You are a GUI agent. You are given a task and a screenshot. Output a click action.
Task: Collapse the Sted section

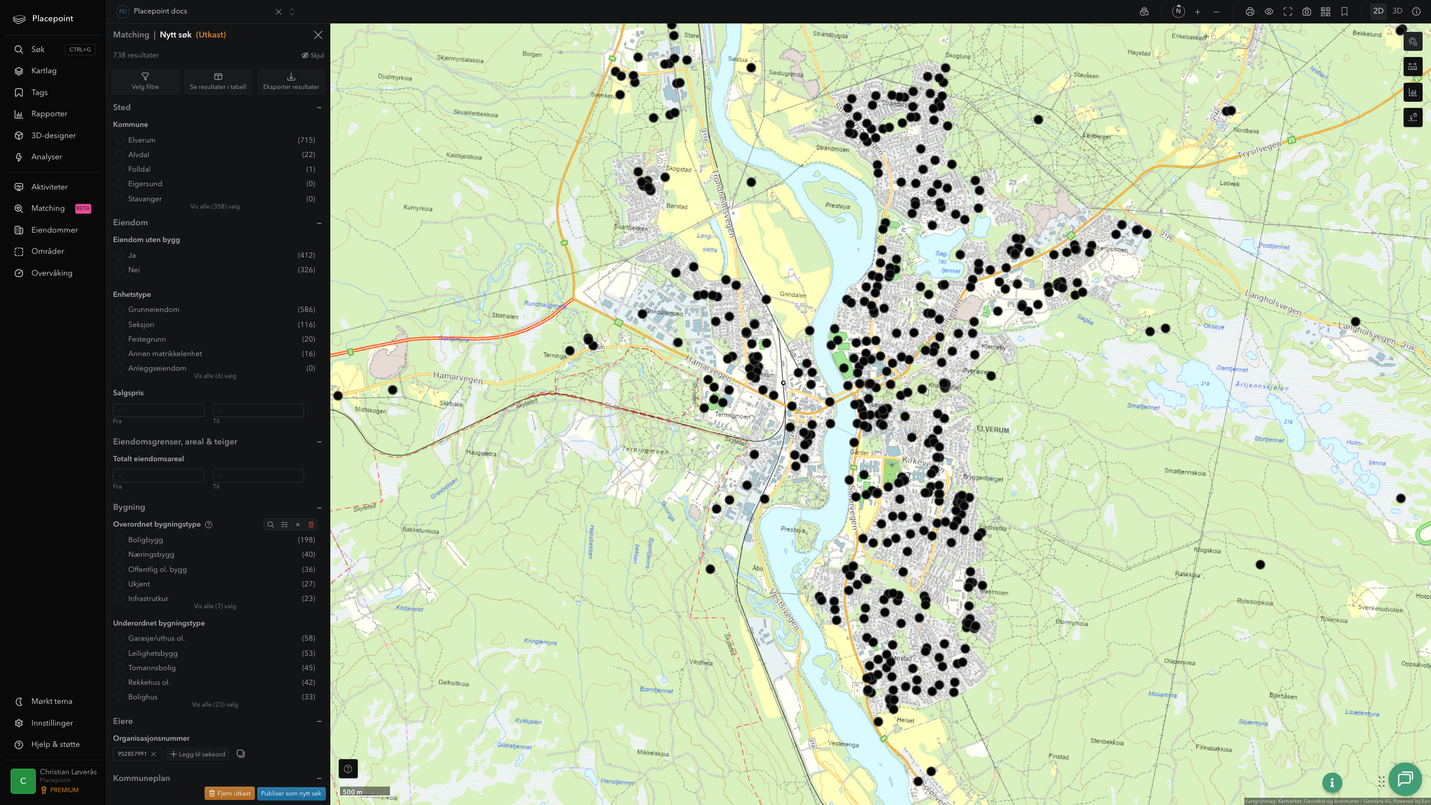(x=319, y=107)
